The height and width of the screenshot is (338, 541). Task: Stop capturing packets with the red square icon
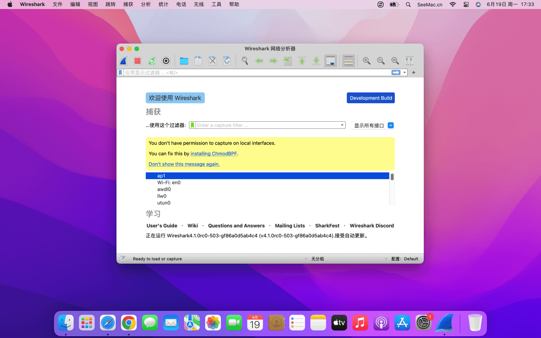[138, 61]
